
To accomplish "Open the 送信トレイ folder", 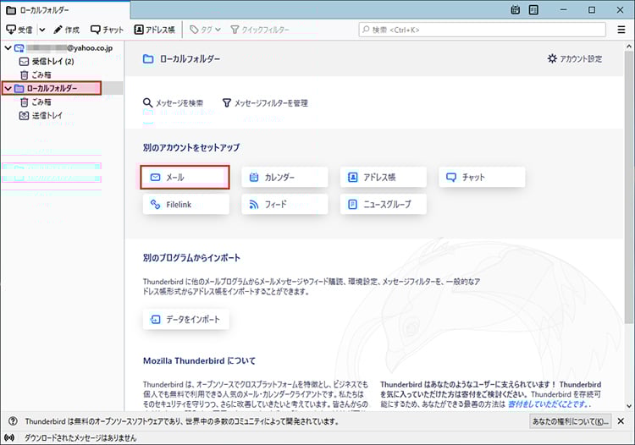I will coord(41,115).
